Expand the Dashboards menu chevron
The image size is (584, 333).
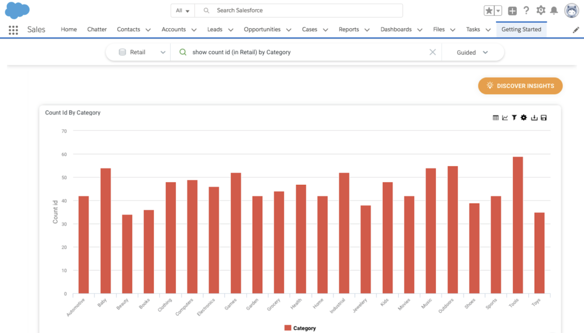point(420,30)
